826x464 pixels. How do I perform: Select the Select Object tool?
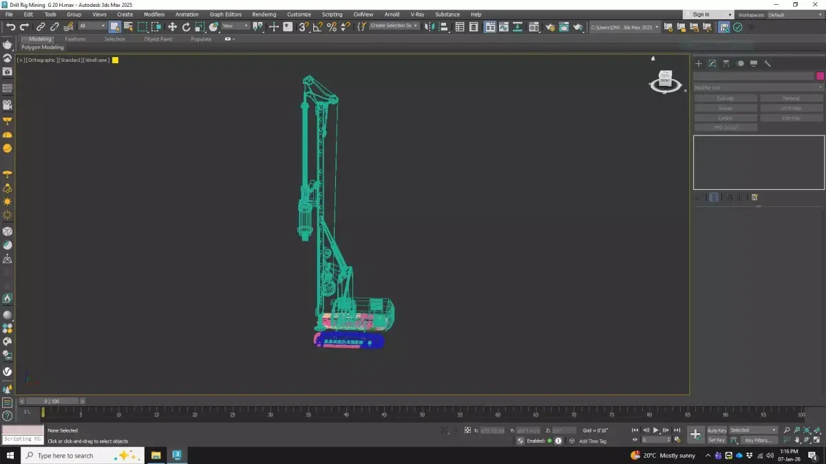[114, 27]
